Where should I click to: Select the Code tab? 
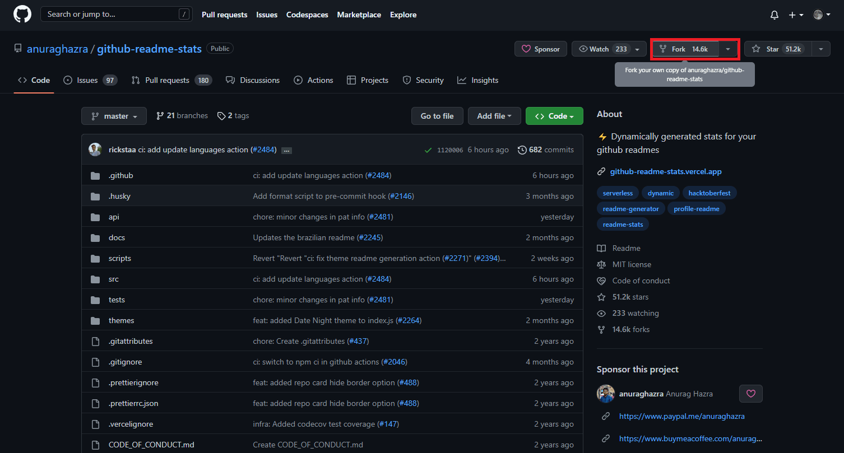(x=34, y=80)
